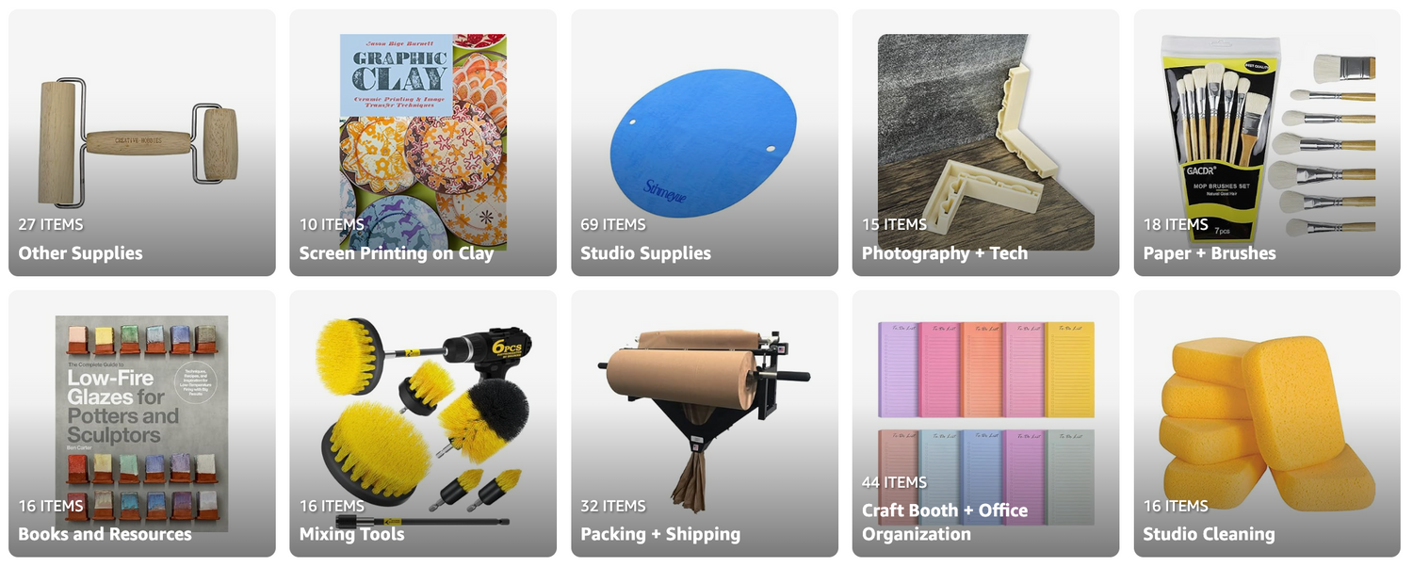Click the kraft paper roll dispenser image

[704, 416]
